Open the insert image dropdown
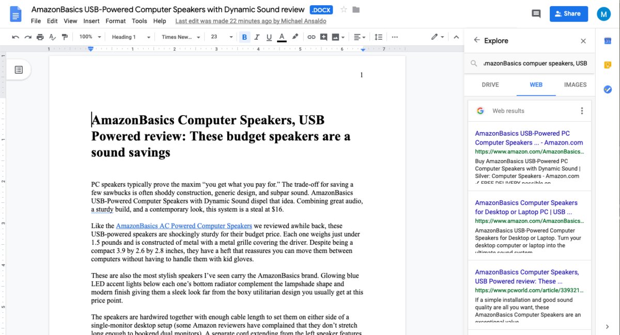Screen dimensions: 620x335 coord(338,37)
